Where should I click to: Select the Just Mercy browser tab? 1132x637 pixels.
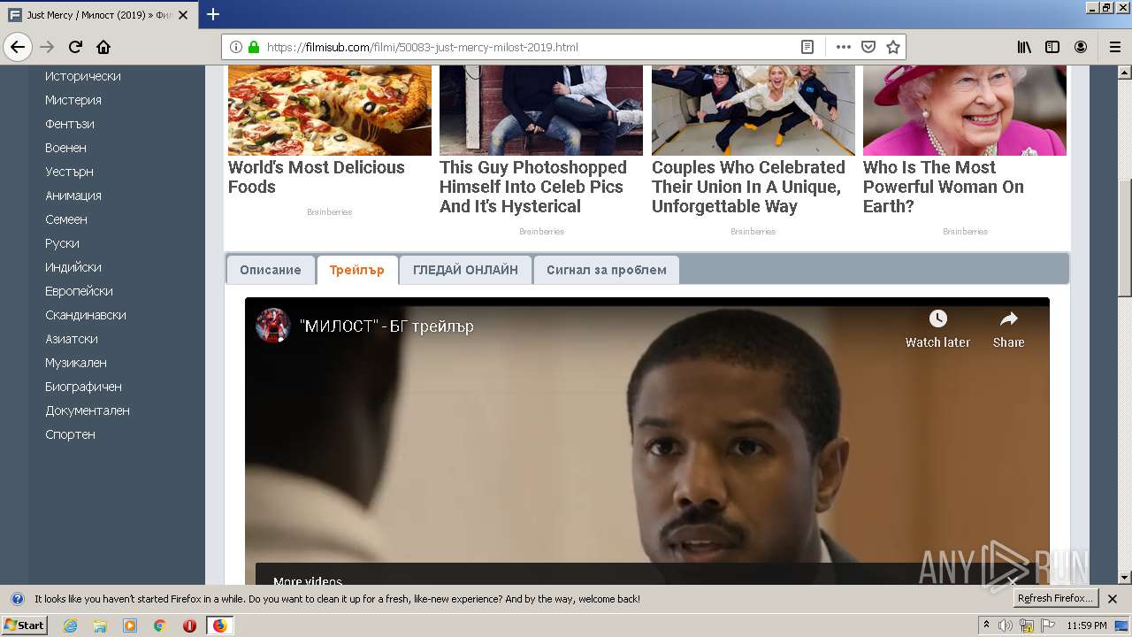pyautogui.click(x=99, y=15)
